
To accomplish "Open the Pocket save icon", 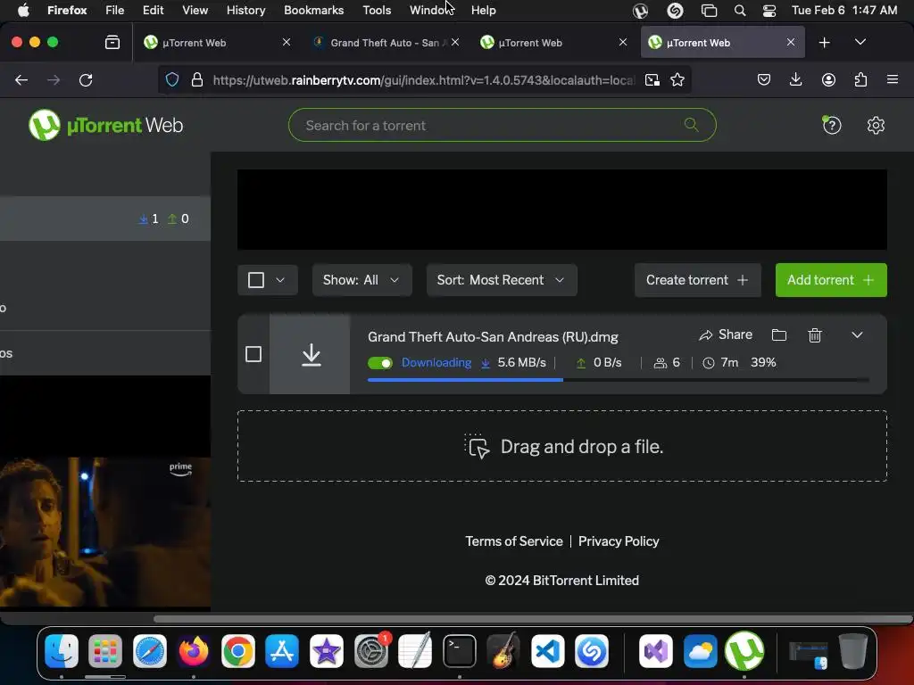I will tap(764, 79).
